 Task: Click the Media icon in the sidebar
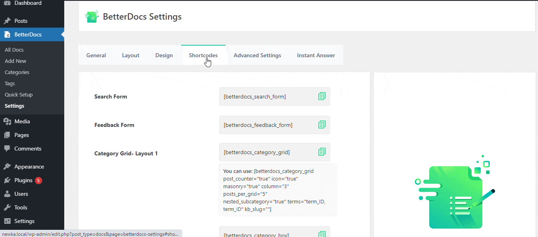tap(7, 121)
